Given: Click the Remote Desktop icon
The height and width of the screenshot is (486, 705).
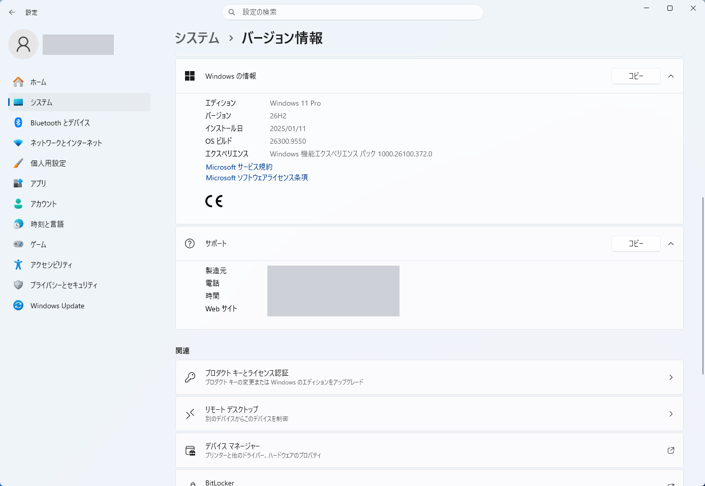Looking at the screenshot, I should (x=190, y=414).
